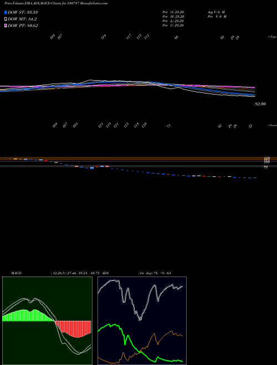The image size is (277, 365).
Task: Click the 'Pre L: 23.20' low value
Action: pos(173,21)
